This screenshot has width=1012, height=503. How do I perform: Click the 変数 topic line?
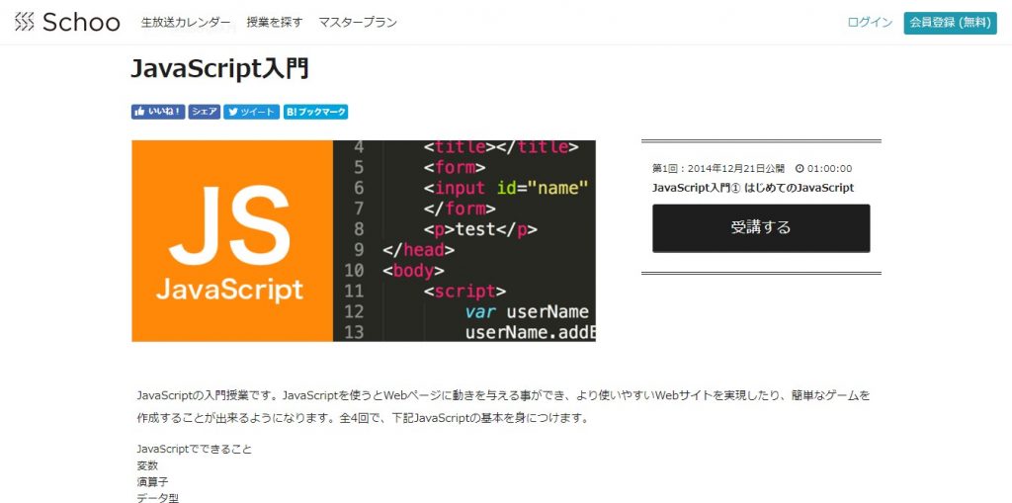coord(147,465)
